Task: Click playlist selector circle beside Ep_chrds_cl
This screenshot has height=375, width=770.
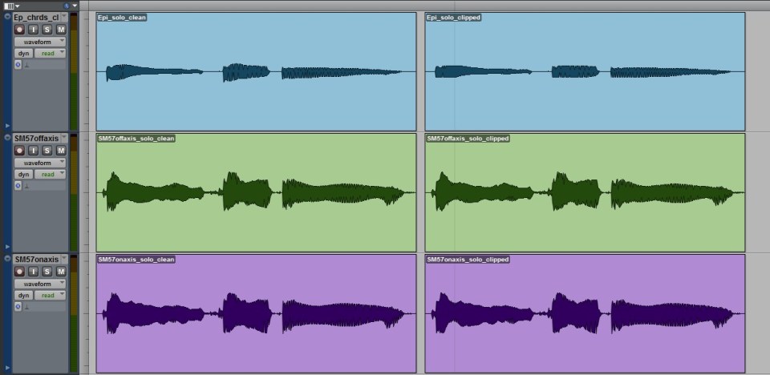Action: tap(7, 16)
